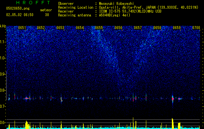The image size is (204, 129).
Task: Click the date stamp 02.05.02 06:50
Action: (20, 15)
